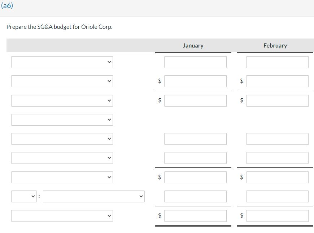Select the January dollar field in second row

(x=196, y=81)
